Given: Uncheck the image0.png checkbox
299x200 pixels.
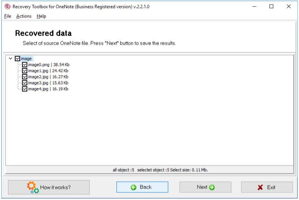Looking at the screenshot, I should 25,65.
